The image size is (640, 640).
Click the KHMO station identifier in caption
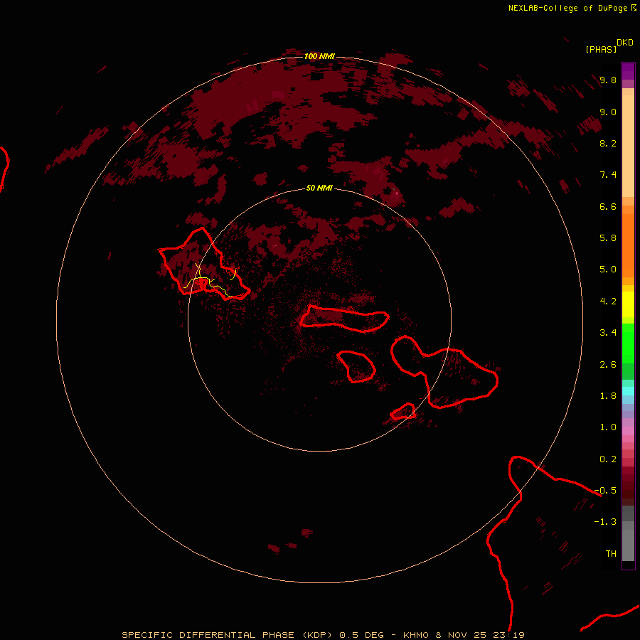(x=415, y=635)
